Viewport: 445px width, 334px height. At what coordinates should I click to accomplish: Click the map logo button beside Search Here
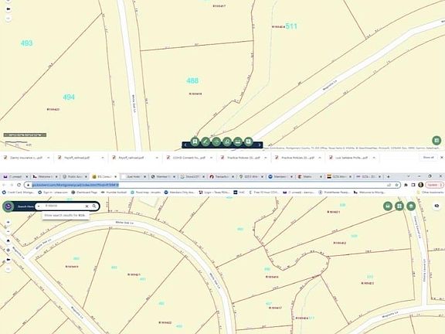(x=8, y=206)
